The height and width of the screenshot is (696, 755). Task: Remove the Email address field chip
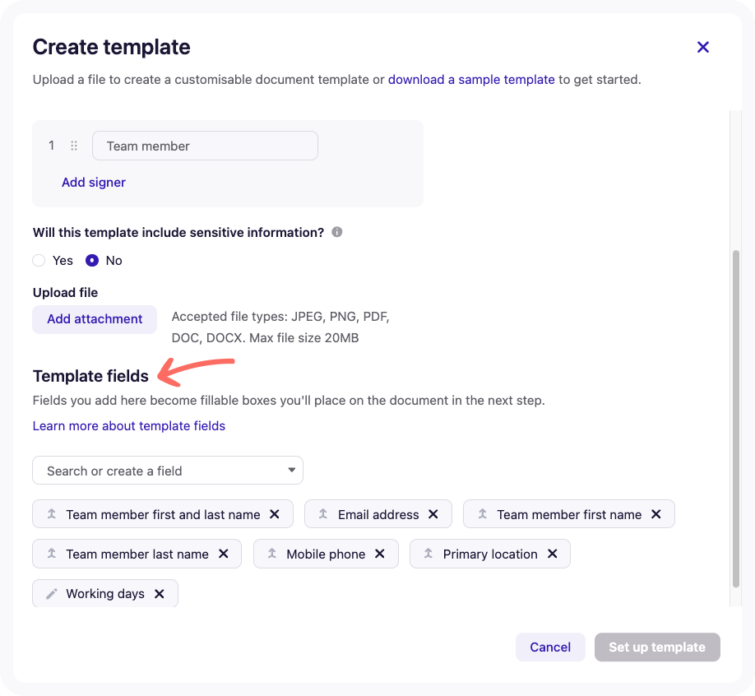pyautogui.click(x=433, y=514)
